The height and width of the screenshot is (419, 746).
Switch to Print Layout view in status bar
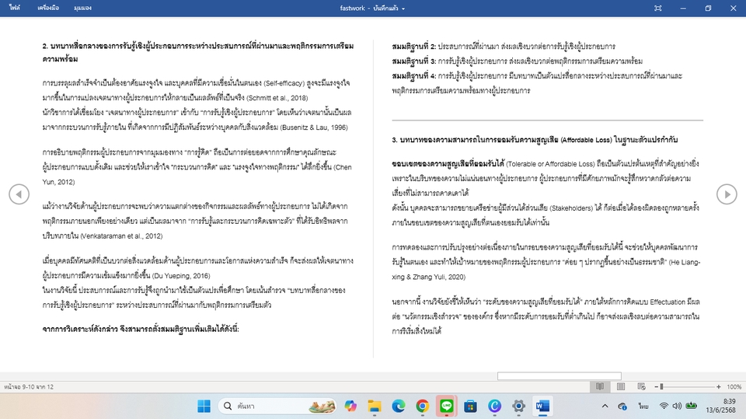tap(619, 386)
